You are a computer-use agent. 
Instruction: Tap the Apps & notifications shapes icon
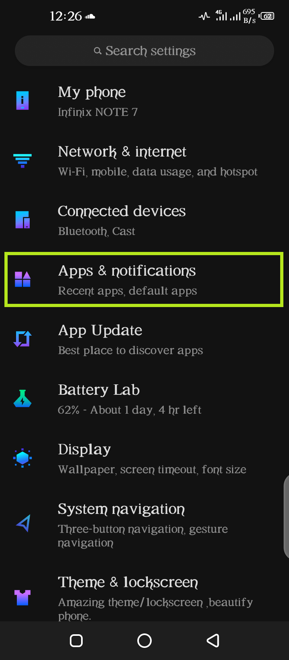pyautogui.click(x=22, y=279)
